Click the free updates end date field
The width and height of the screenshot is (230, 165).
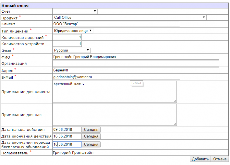click(x=67, y=144)
